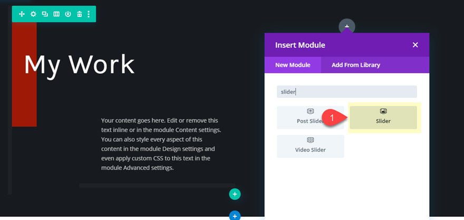
Task: Choose the Post Slider module
Action: tap(311, 117)
